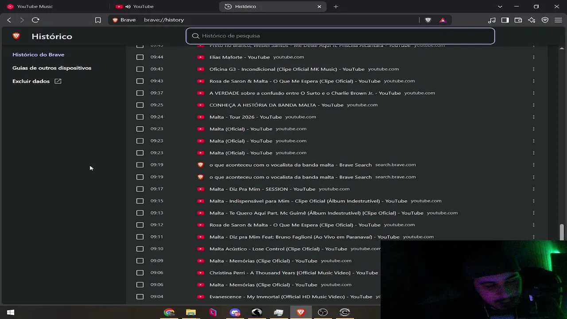Open the music note playlist icon
Image resolution: width=567 pixels, height=319 pixels.
tap(492, 20)
